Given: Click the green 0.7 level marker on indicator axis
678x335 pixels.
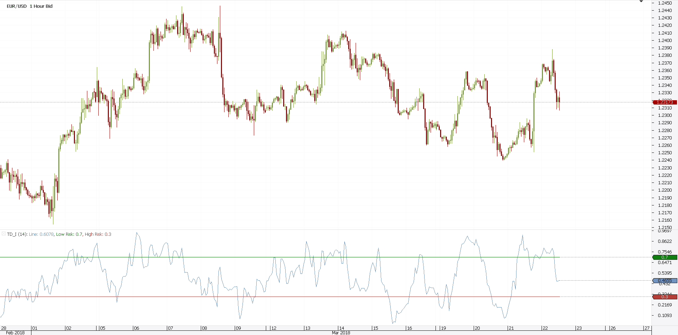Looking at the screenshot, I should click(665, 257).
